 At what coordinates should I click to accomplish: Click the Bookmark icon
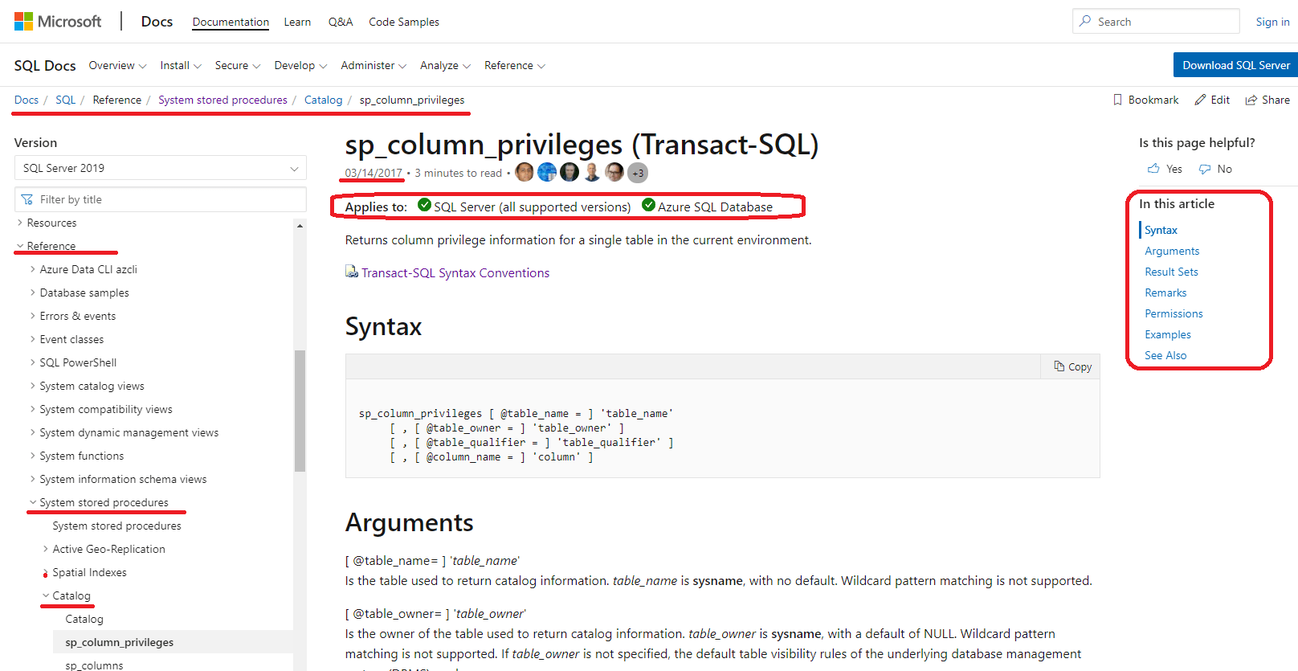tap(1117, 100)
